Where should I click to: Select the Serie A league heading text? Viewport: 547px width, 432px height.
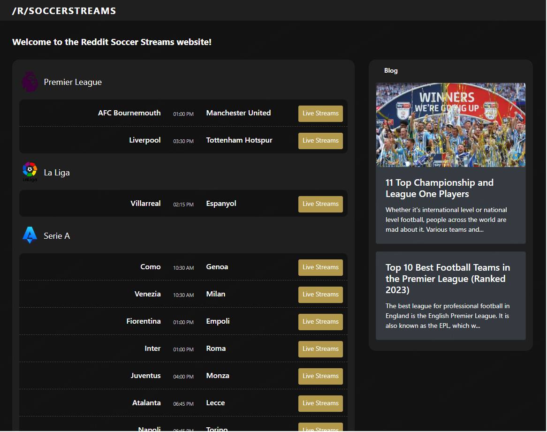57,236
